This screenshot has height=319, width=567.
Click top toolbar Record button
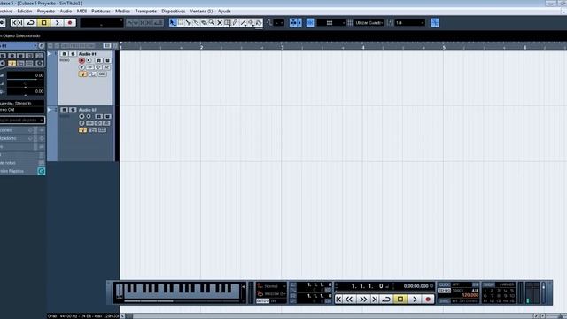click(x=70, y=23)
